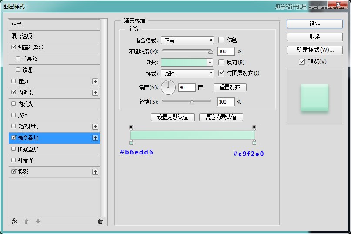Open 光泽 settings in left list
The height and width of the screenshot is (234, 351).
54,115
